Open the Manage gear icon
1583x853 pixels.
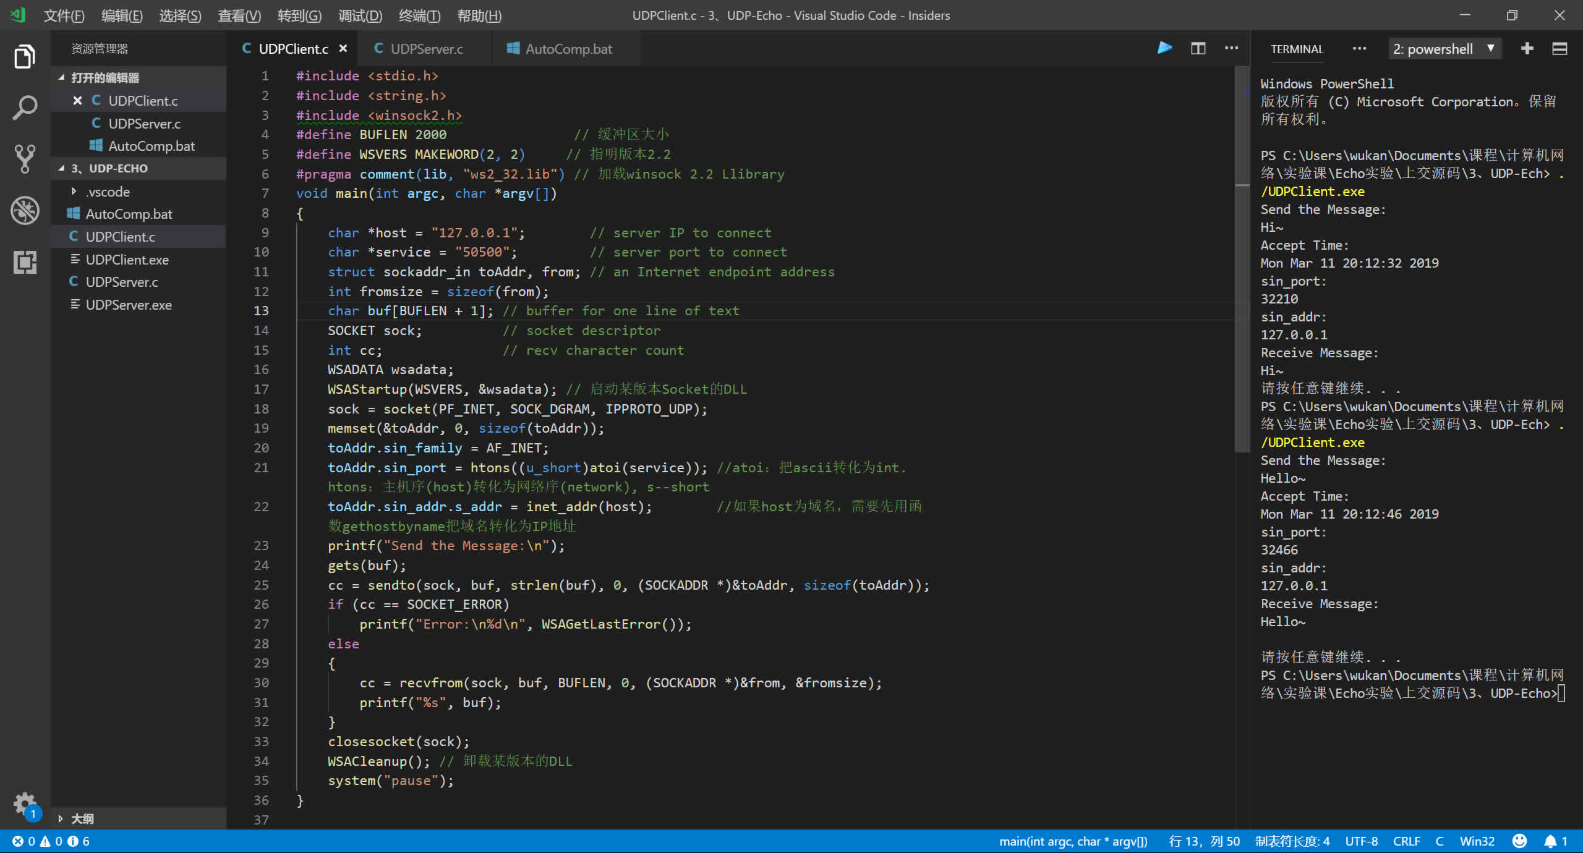(x=25, y=804)
